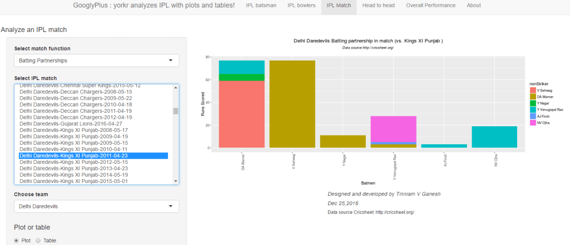Image resolution: width=570 pixels, height=245 pixels.
Task: Click the NV Ojha legend color swatch
Action: click(x=533, y=122)
